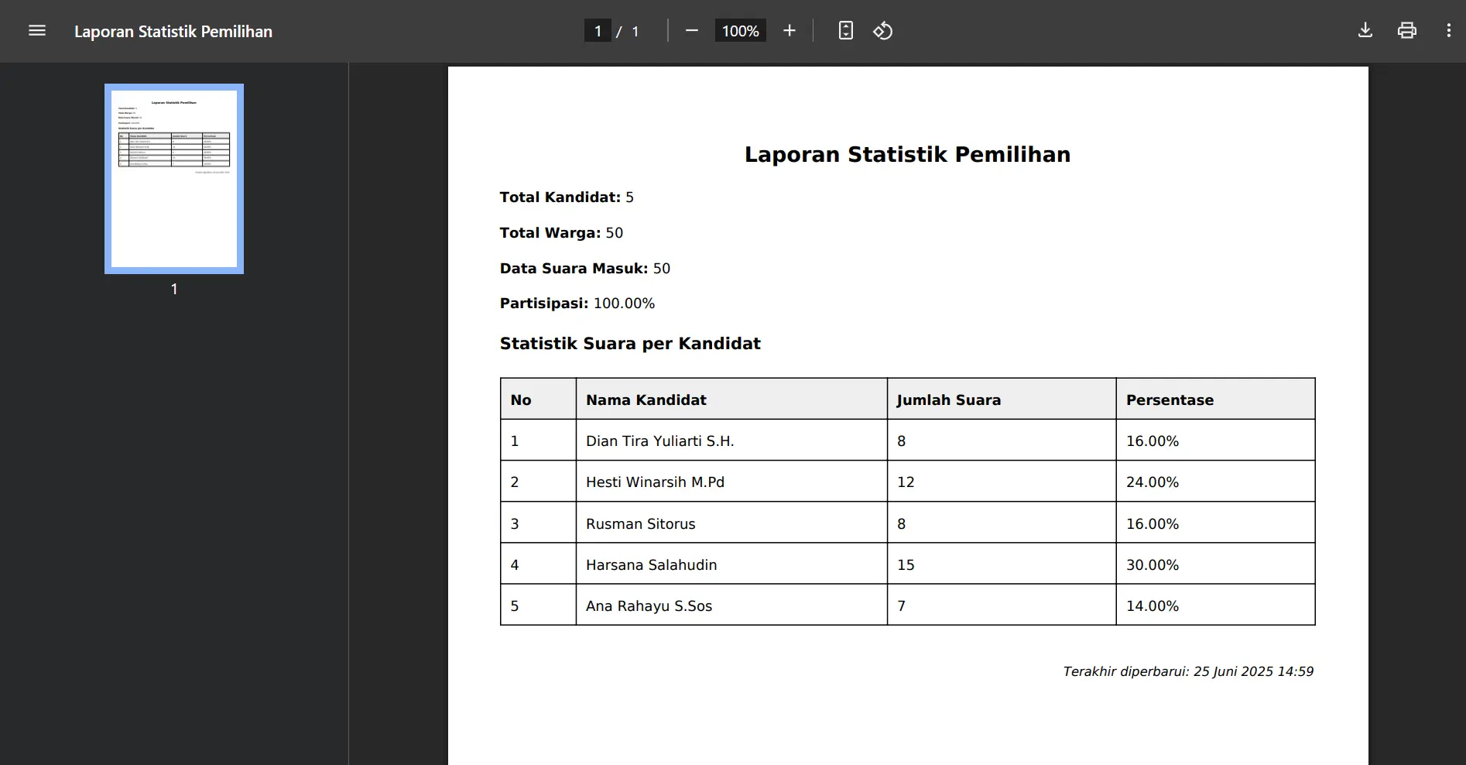Open zoom presets via the zoom percentage field
The height and width of the screenshot is (765, 1466).
tap(739, 30)
